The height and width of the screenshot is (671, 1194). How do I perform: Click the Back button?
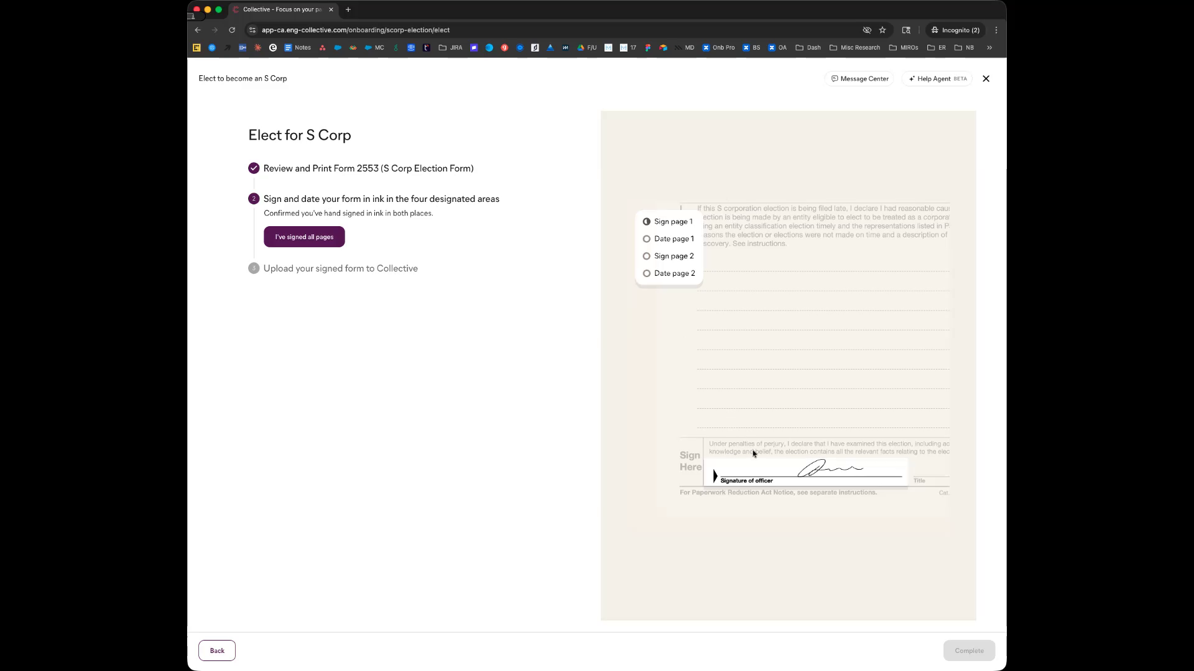point(217,650)
